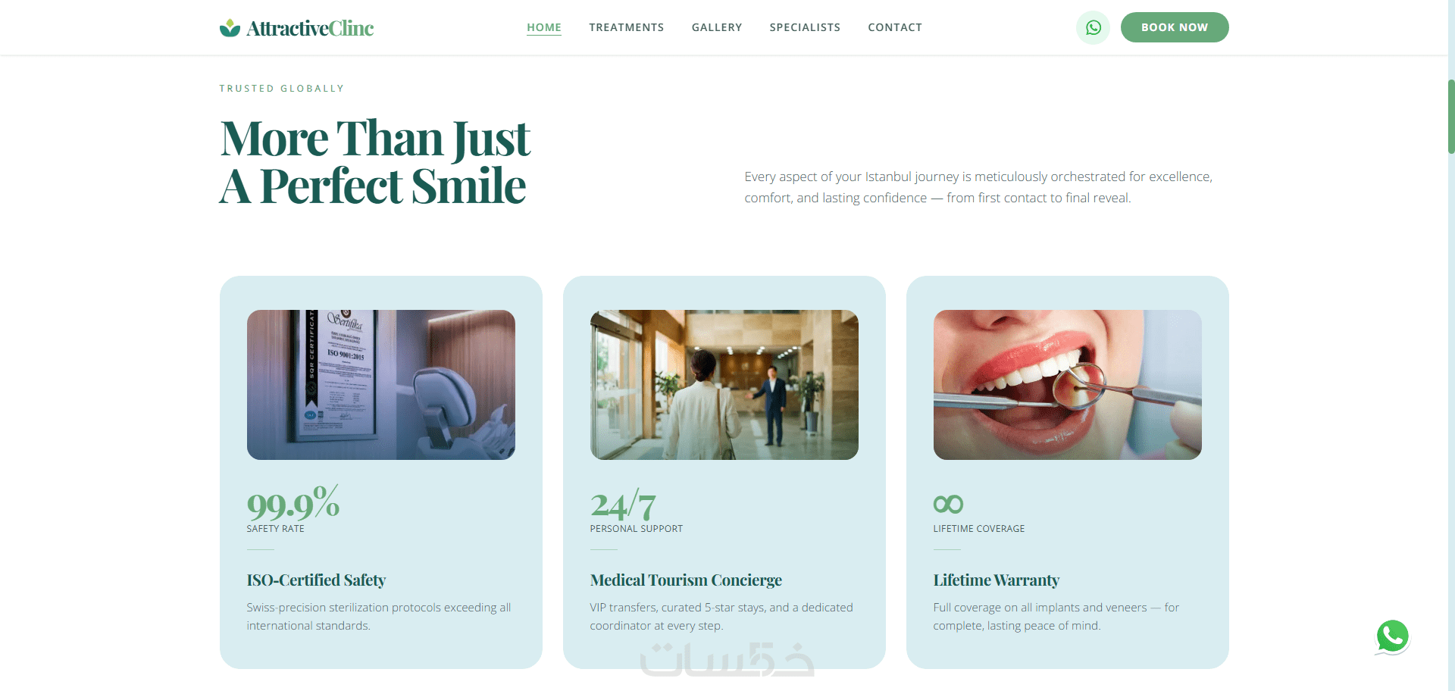Open the floating WhatsApp chat bubble
The image size is (1455, 691).
click(1392, 636)
